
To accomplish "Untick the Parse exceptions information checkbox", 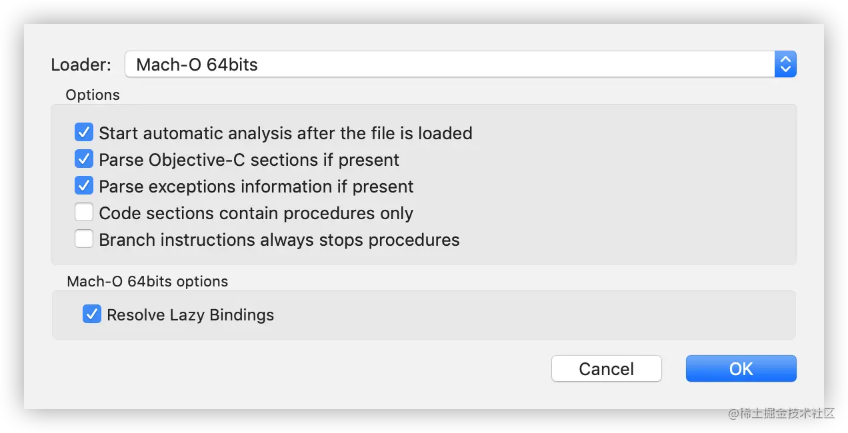I will (x=84, y=186).
